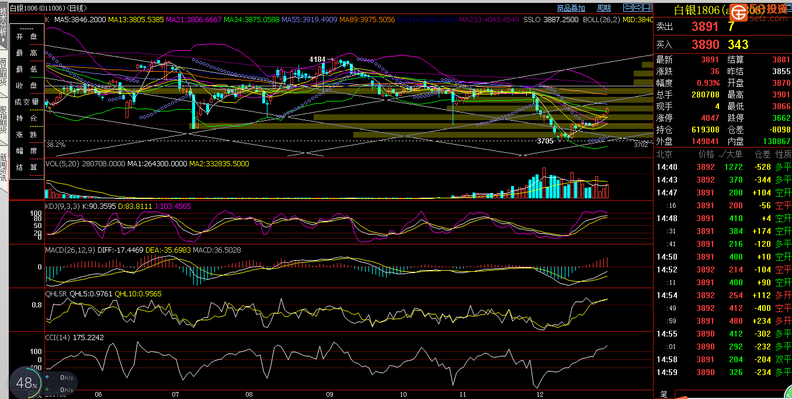This screenshot has height=399, width=792.
Task: Click the blue upload speed arrow
Action: click(x=47, y=377)
